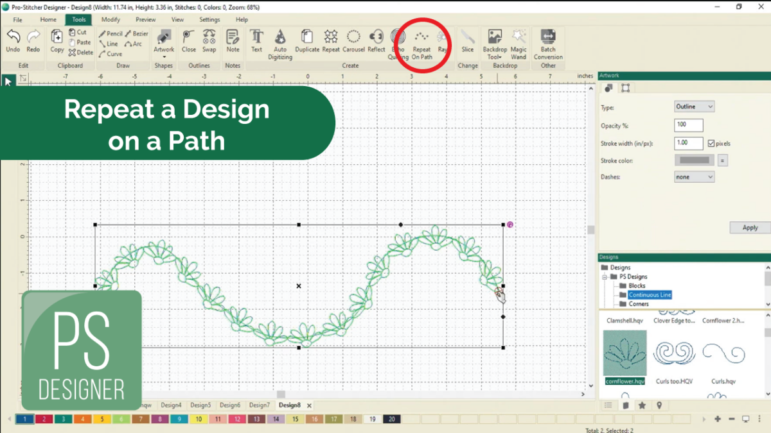Choose the Bezier draw tool
Screen dimensions: 771x433
(x=137, y=34)
